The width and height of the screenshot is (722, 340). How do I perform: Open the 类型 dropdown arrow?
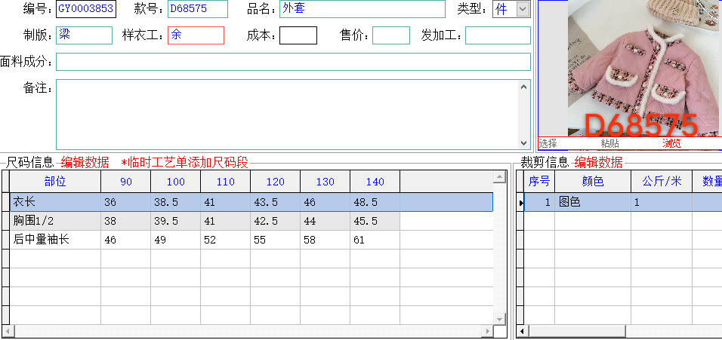pos(523,9)
